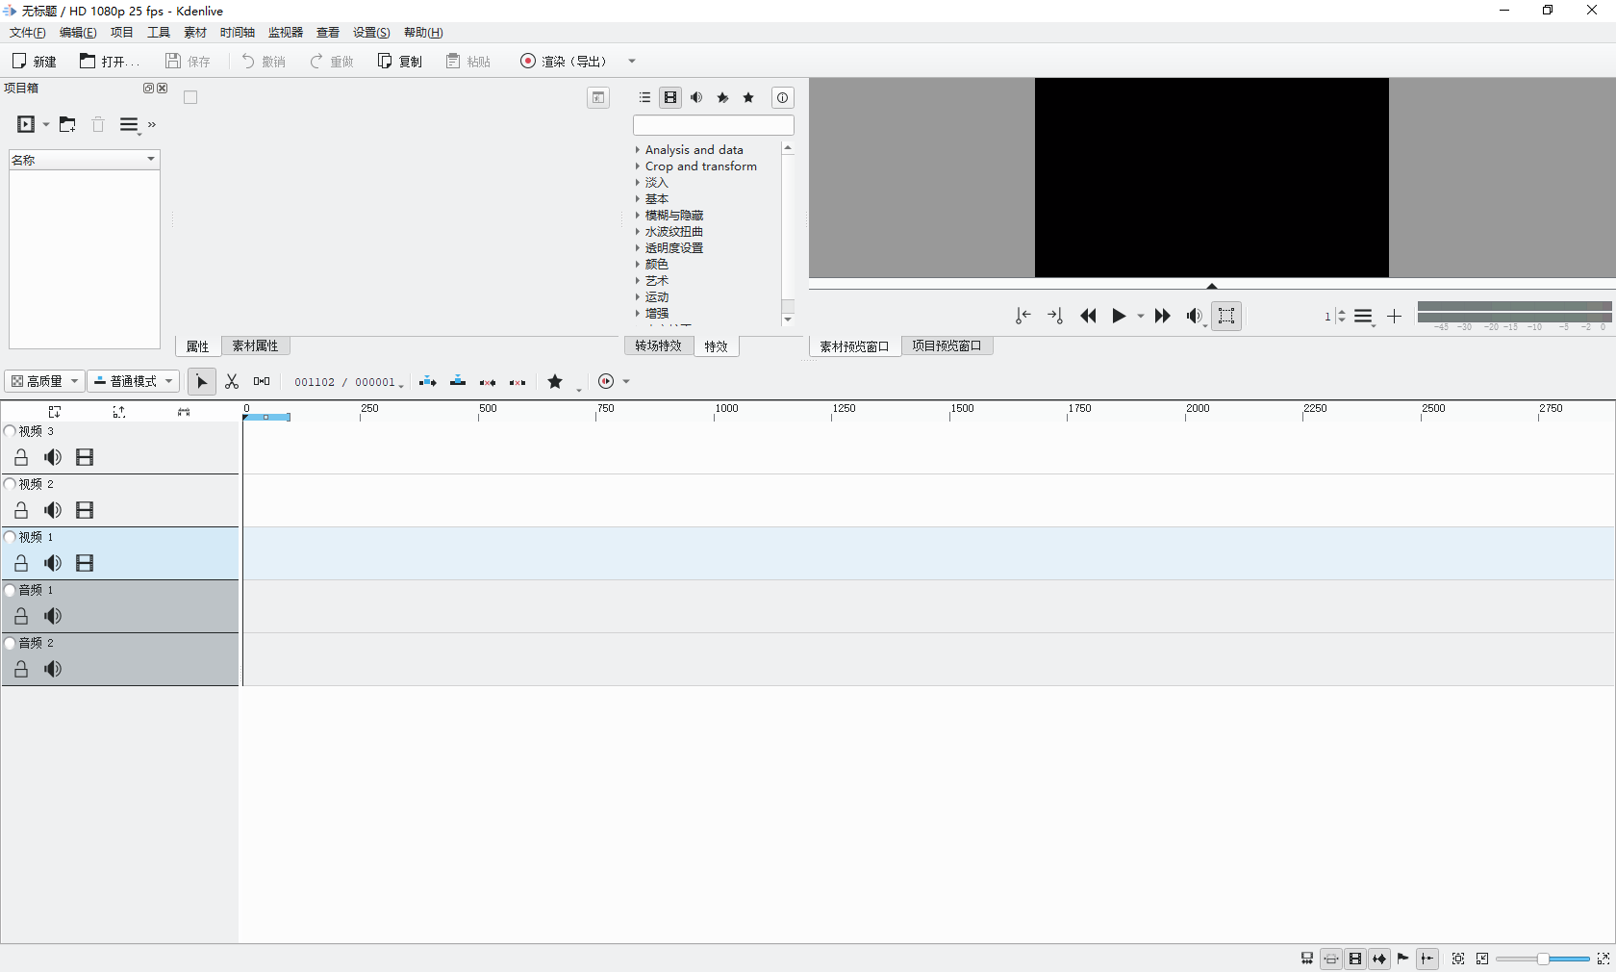The height and width of the screenshot is (972, 1616).
Task: Click the star favorite effects icon in timeline toolbar
Action: [555, 382]
